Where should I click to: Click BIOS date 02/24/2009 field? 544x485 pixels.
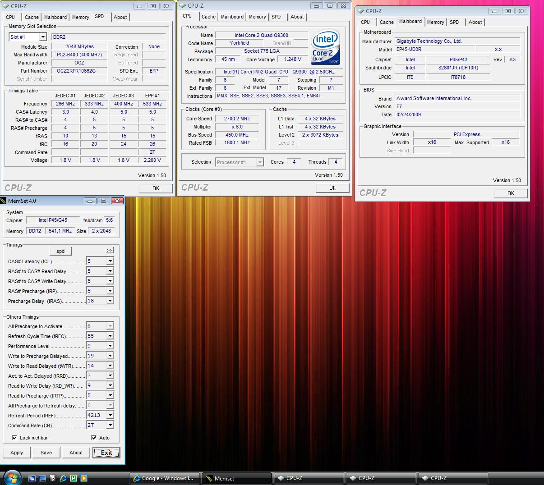[457, 114]
